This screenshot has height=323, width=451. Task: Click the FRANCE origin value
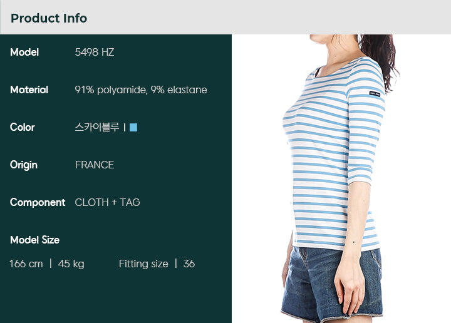[95, 165]
